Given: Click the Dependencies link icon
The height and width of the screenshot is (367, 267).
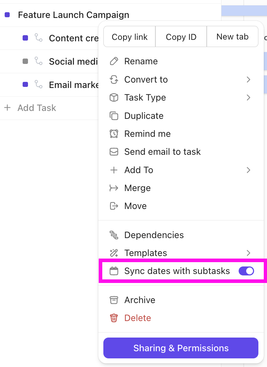Looking at the screenshot, I should [x=114, y=235].
